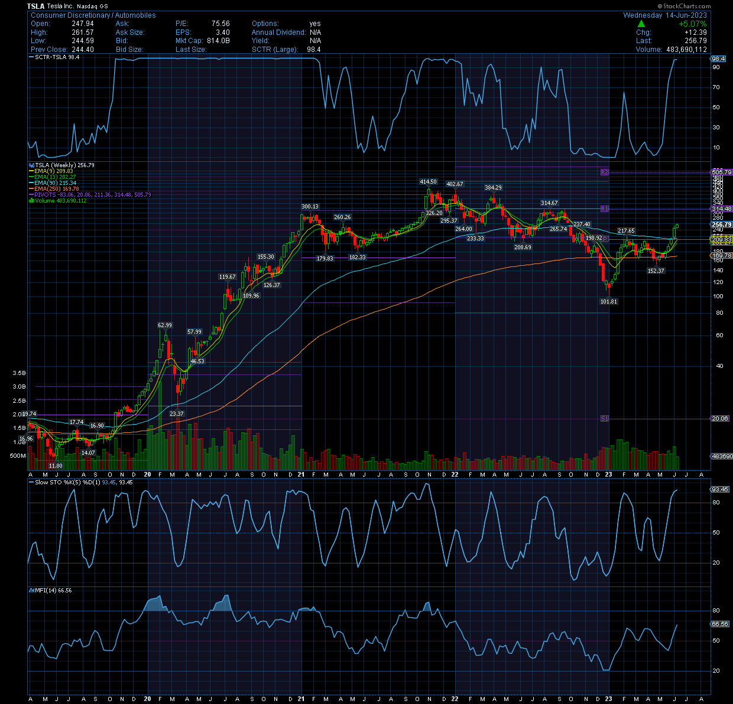The image size is (733, 704).
Task: Click the 62.99 price label
Action: [165, 325]
